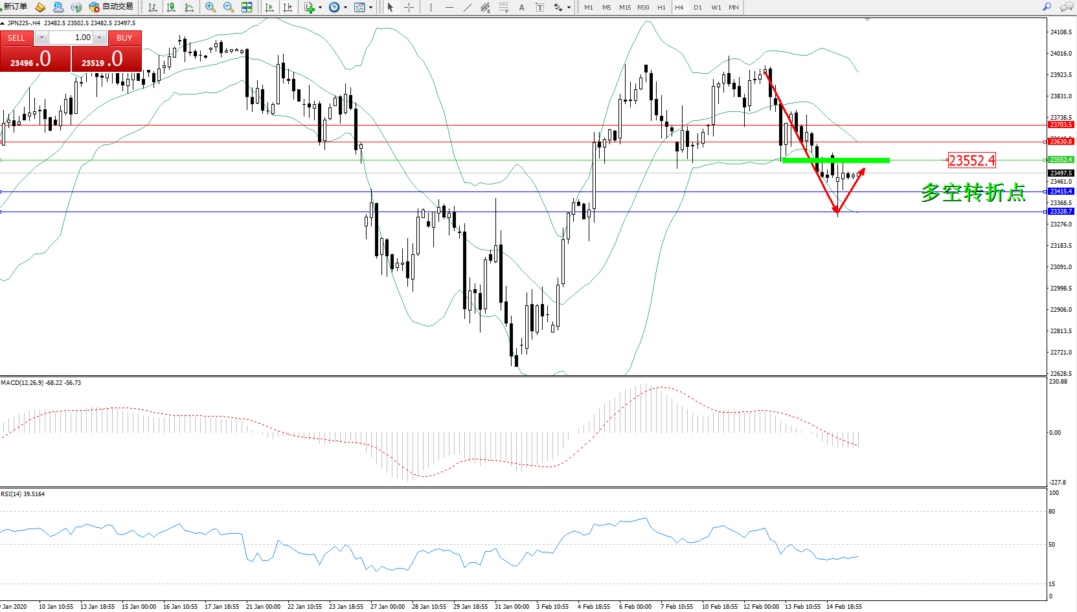Select the trendline drawing tool
Viewport: 1077px width, 612px height.
(x=468, y=7)
